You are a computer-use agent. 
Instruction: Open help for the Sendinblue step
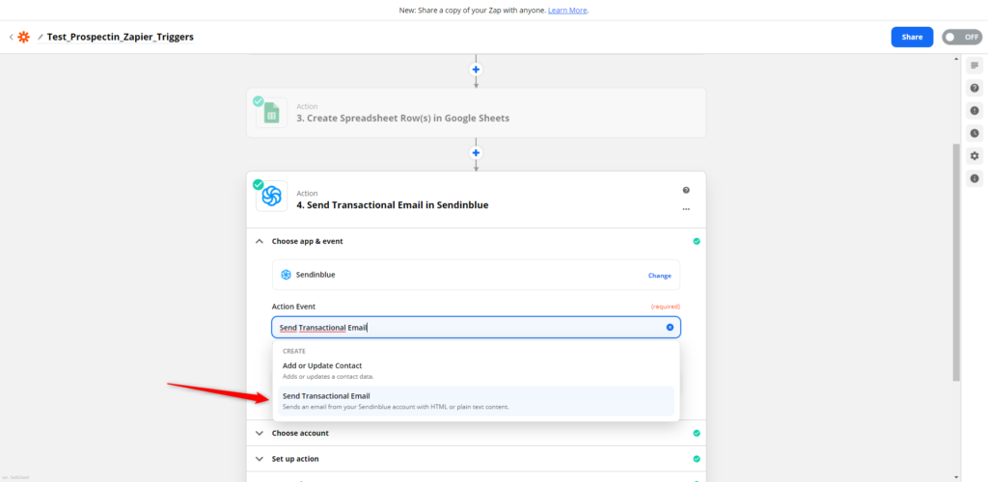click(x=686, y=190)
